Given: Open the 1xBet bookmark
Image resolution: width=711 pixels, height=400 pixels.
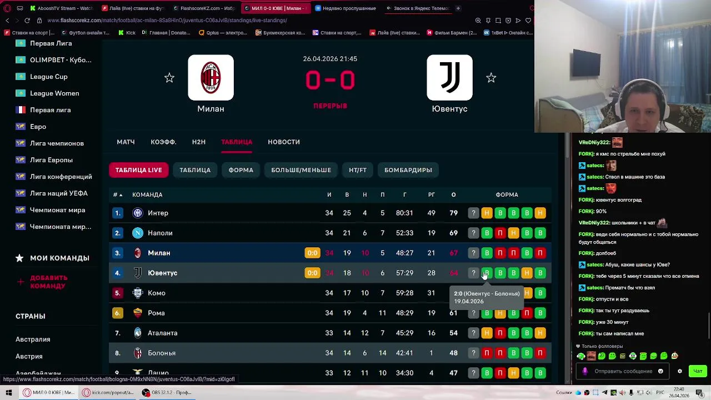Looking at the screenshot, I should (x=508, y=33).
